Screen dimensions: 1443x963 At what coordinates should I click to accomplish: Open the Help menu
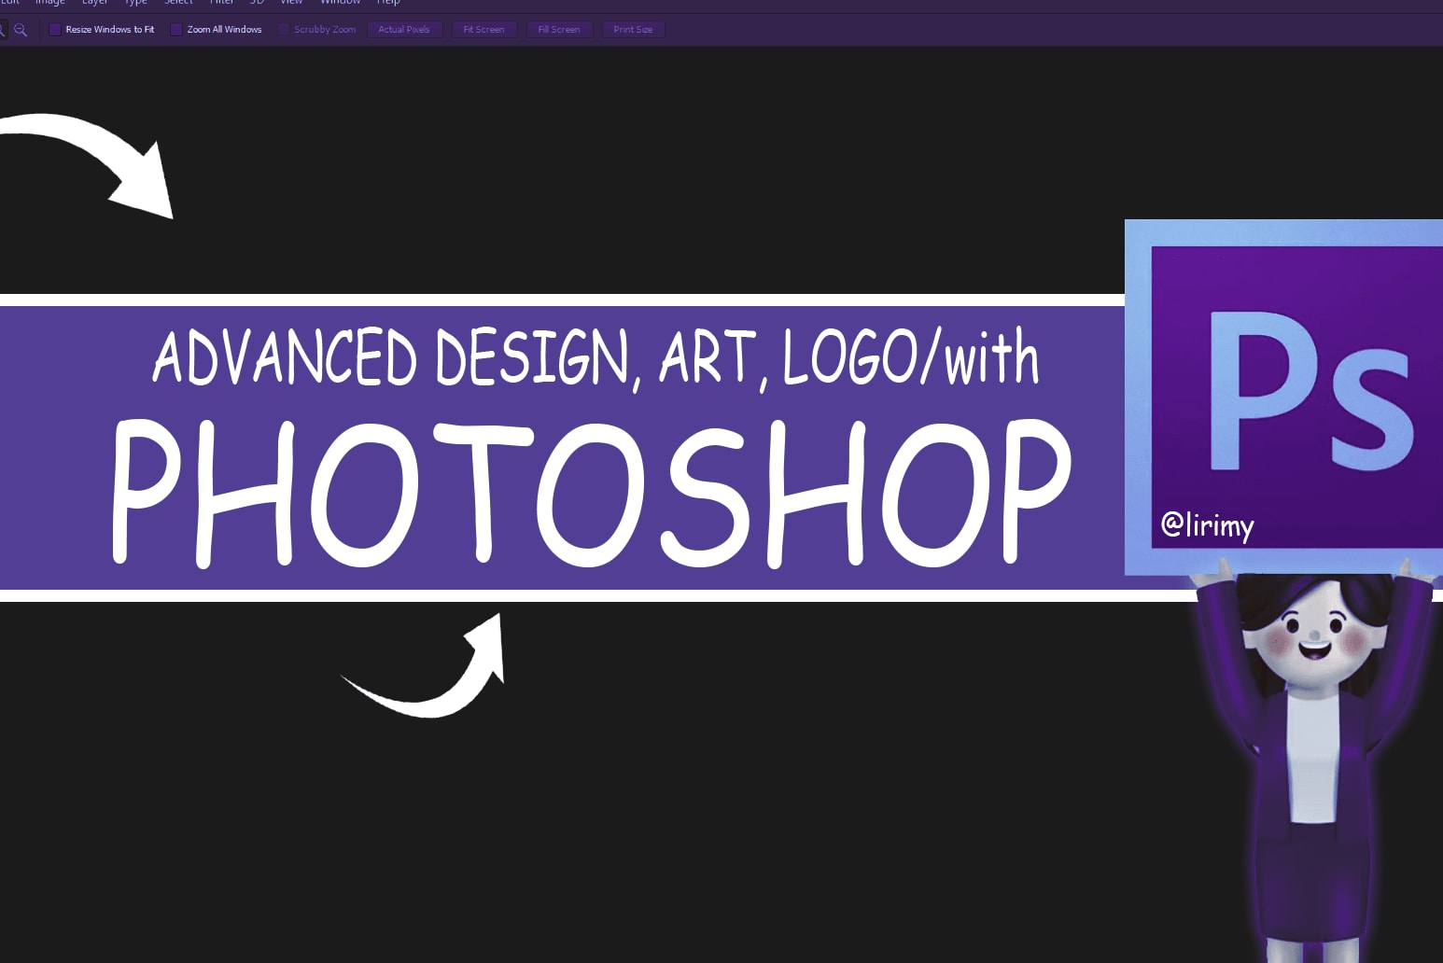coord(388,3)
